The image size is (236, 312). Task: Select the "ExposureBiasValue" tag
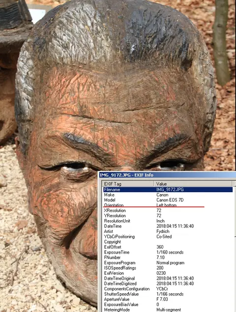click(121, 305)
